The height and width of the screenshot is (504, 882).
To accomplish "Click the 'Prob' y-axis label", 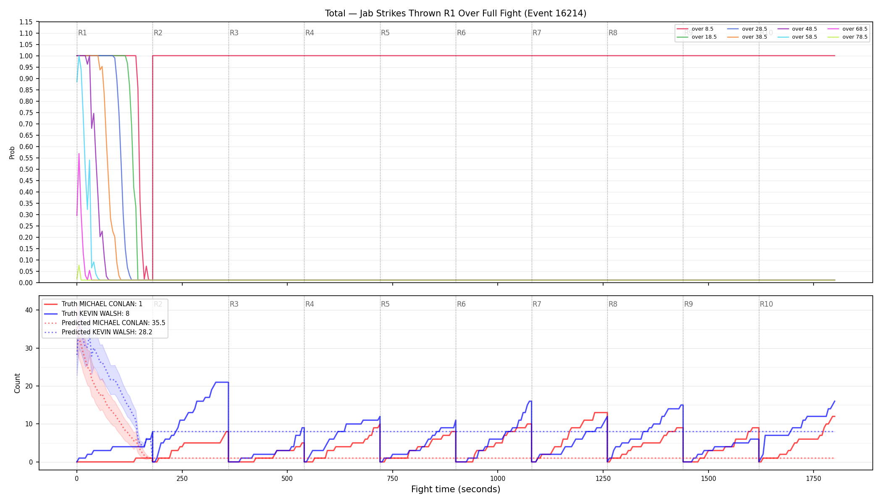I will pyautogui.click(x=12, y=152).
